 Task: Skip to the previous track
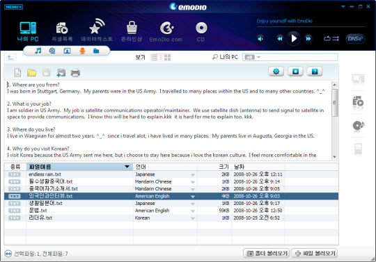pyautogui.click(x=279, y=38)
